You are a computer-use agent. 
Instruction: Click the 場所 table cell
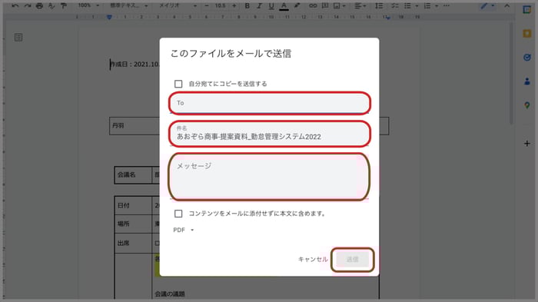pyautogui.click(x=133, y=224)
